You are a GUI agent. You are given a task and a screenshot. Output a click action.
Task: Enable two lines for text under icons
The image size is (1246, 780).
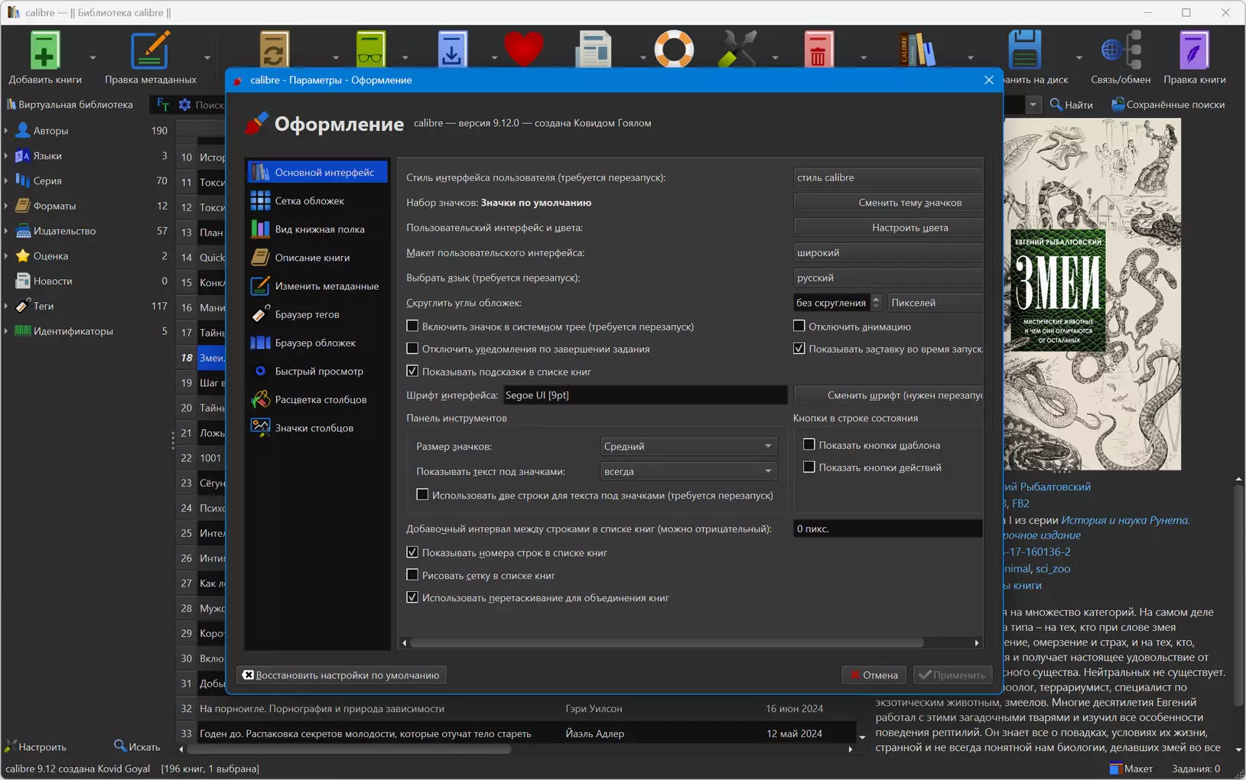pyautogui.click(x=422, y=495)
